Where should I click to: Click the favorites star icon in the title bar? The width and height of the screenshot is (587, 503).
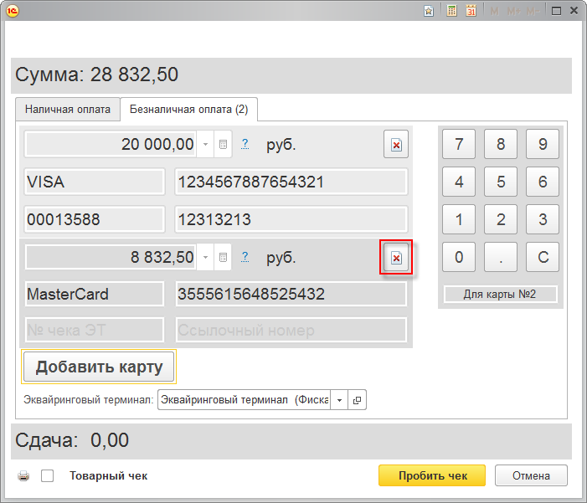[x=429, y=11]
